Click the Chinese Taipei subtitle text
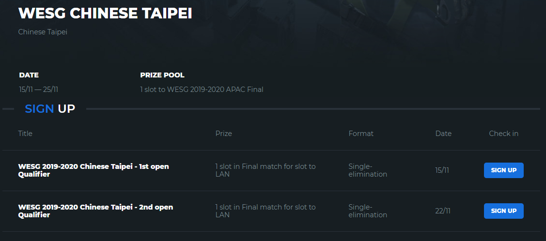 pyautogui.click(x=43, y=32)
